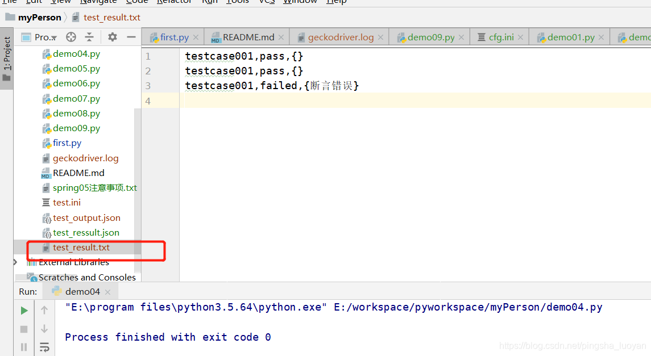651x356 pixels.
Task: Click myPerson in the breadcrumb bar
Action: pyautogui.click(x=39, y=18)
